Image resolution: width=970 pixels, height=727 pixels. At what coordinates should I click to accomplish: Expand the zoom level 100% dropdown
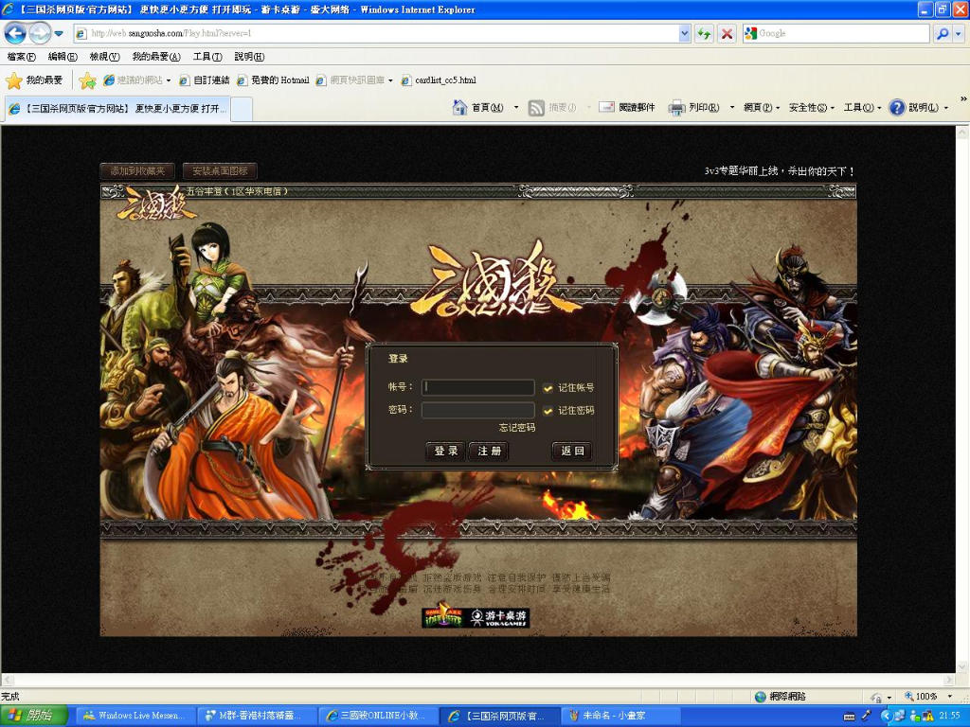coord(949,697)
